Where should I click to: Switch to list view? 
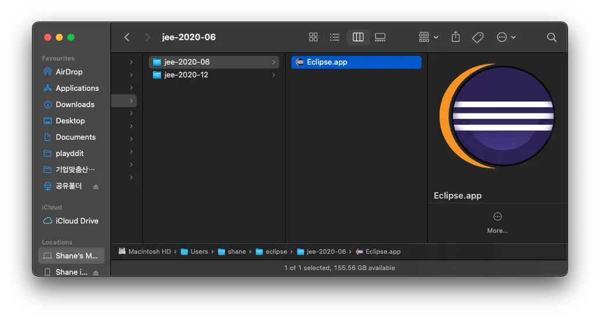334,37
